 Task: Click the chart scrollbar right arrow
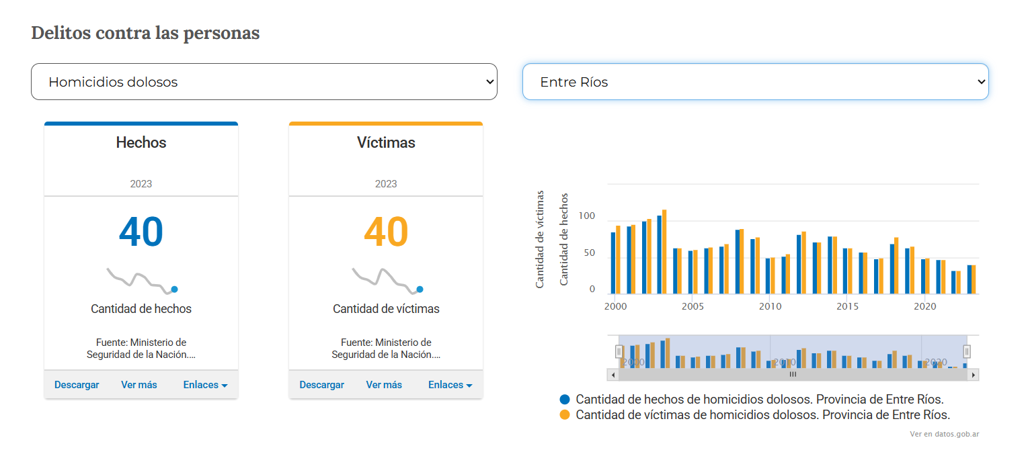tap(973, 375)
